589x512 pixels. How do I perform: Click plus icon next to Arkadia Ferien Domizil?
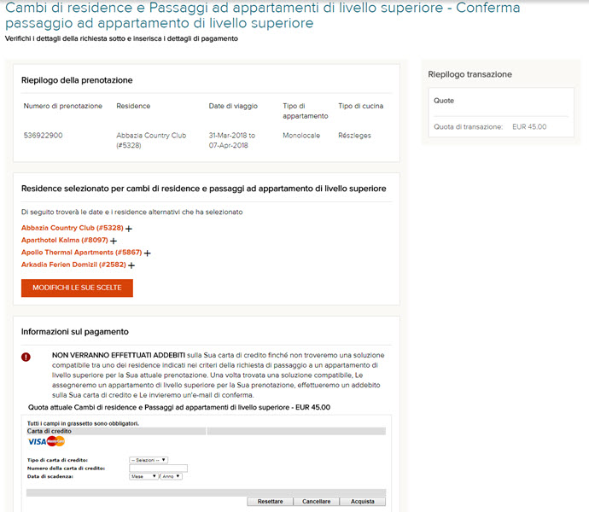131,265
